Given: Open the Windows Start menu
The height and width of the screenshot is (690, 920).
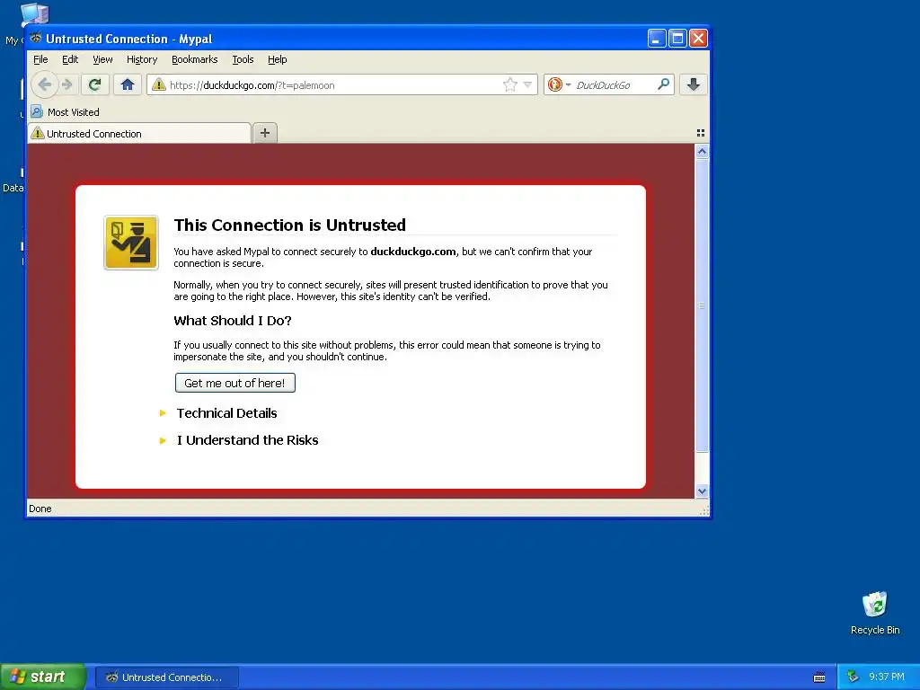Looking at the screenshot, I should tap(43, 677).
